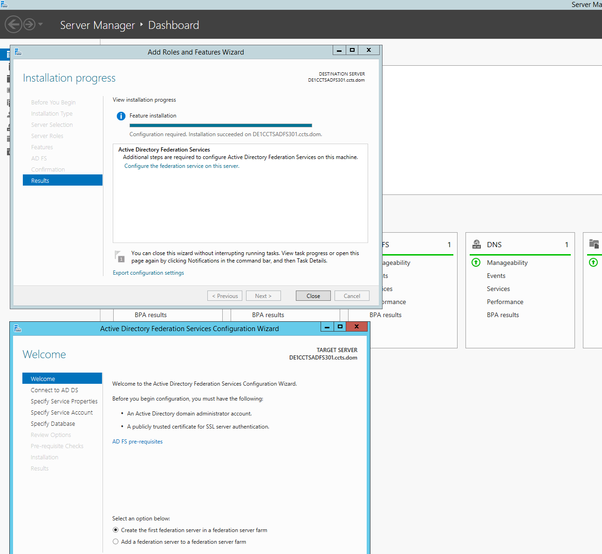
Task: Open Specify Service Account step
Action: click(x=62, y=413)
